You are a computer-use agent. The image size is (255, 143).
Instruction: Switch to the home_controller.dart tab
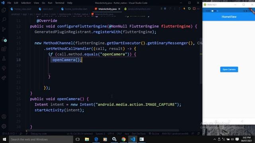74,9
